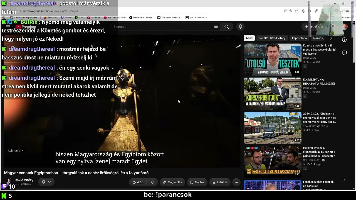Open the Twitch bookmark in favorites bar
The width and height of the screenshot is (356, 200).
tap(66, 17)
